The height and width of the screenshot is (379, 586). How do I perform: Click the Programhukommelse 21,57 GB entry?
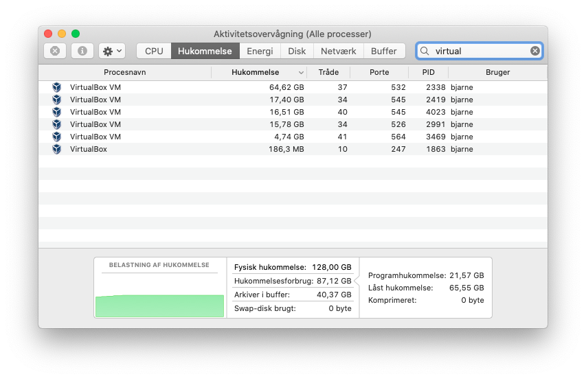click(426, 275)
